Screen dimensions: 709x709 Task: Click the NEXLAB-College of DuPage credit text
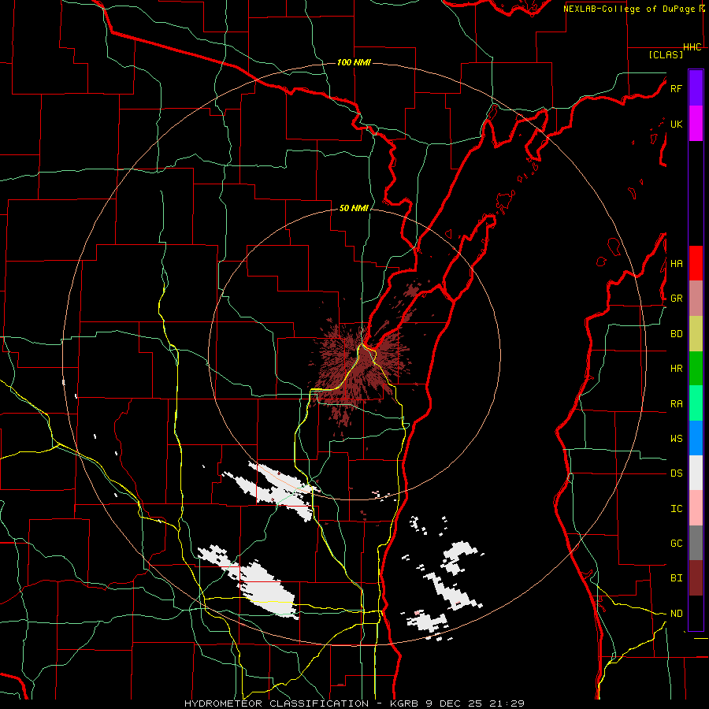(629, 9)
